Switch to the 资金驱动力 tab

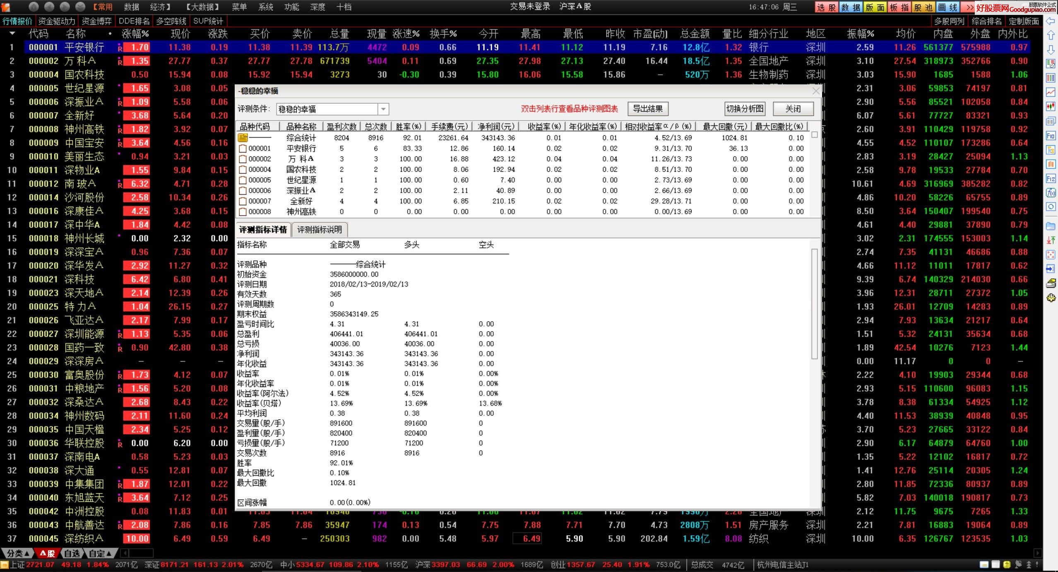(56, 21)
